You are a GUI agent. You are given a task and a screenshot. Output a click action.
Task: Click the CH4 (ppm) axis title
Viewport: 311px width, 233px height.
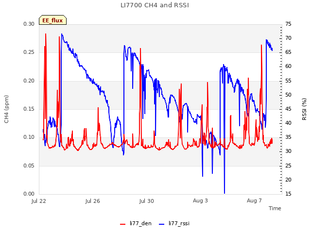(x=6, y=109)
